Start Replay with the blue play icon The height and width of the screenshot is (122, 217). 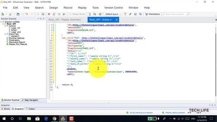[64, 14]
